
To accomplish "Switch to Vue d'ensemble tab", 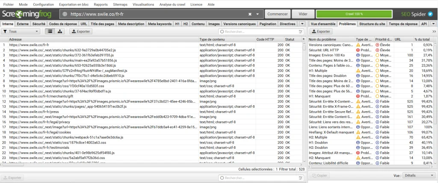I will (323, 24).
